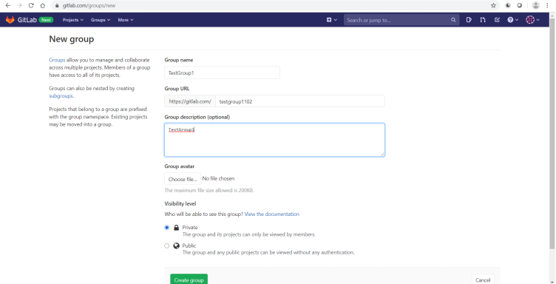
Task: Open the View the documentation link
Action: (271, 214)
